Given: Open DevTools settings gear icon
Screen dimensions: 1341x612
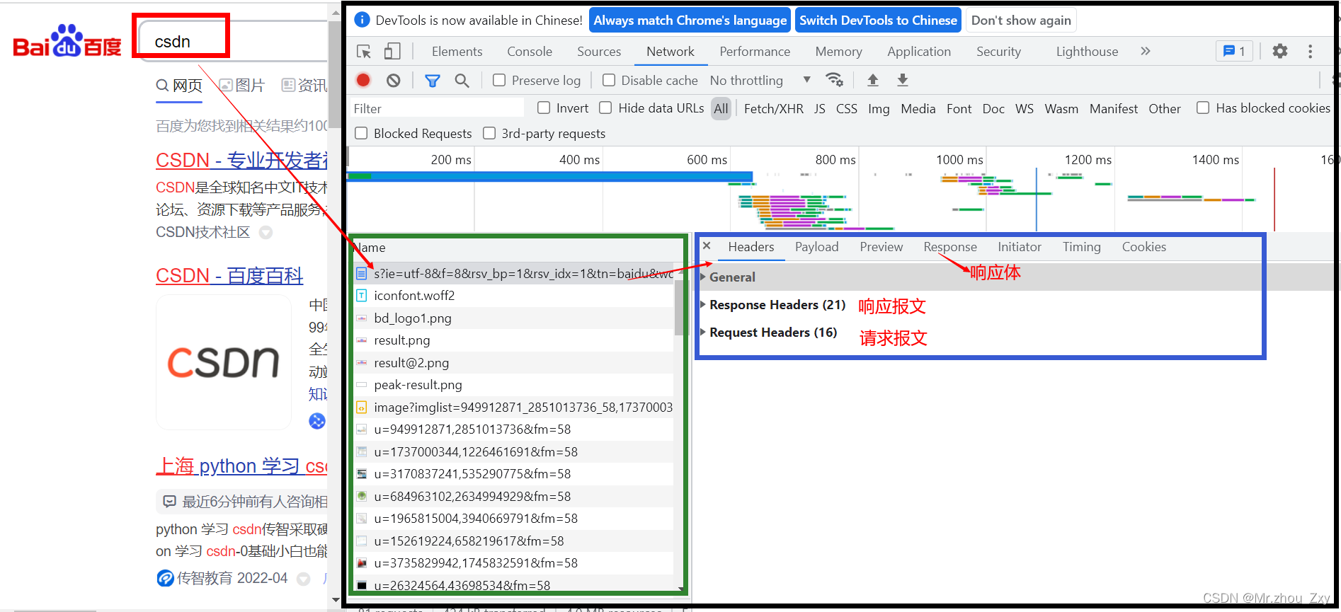Looking at the screenshot, I should (x=1280, y=51).
